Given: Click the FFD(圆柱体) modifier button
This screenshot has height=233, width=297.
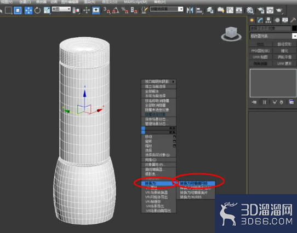Looking at the screenshot, I should coord(261,51).
